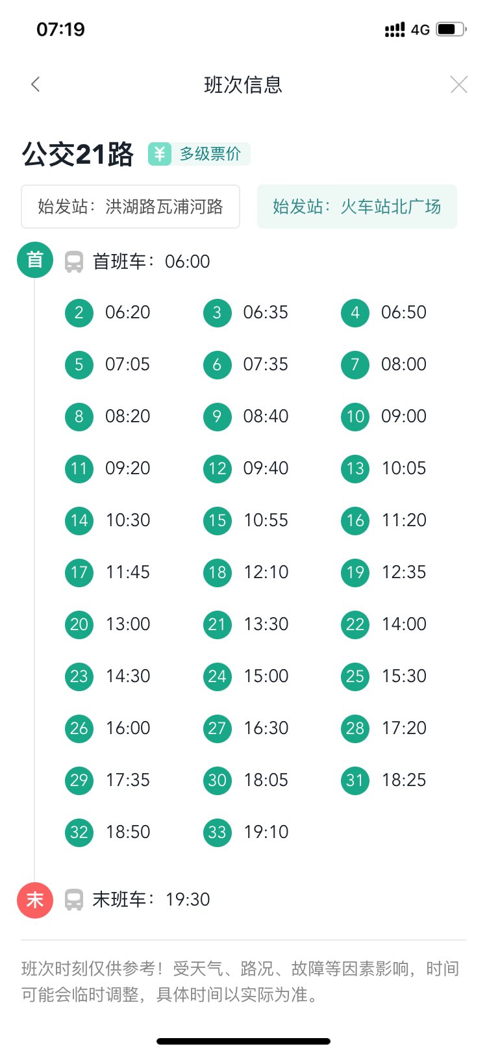487x1055 pixels.
Task: Tap the 末班车 19:30 row
Action: 151,900
